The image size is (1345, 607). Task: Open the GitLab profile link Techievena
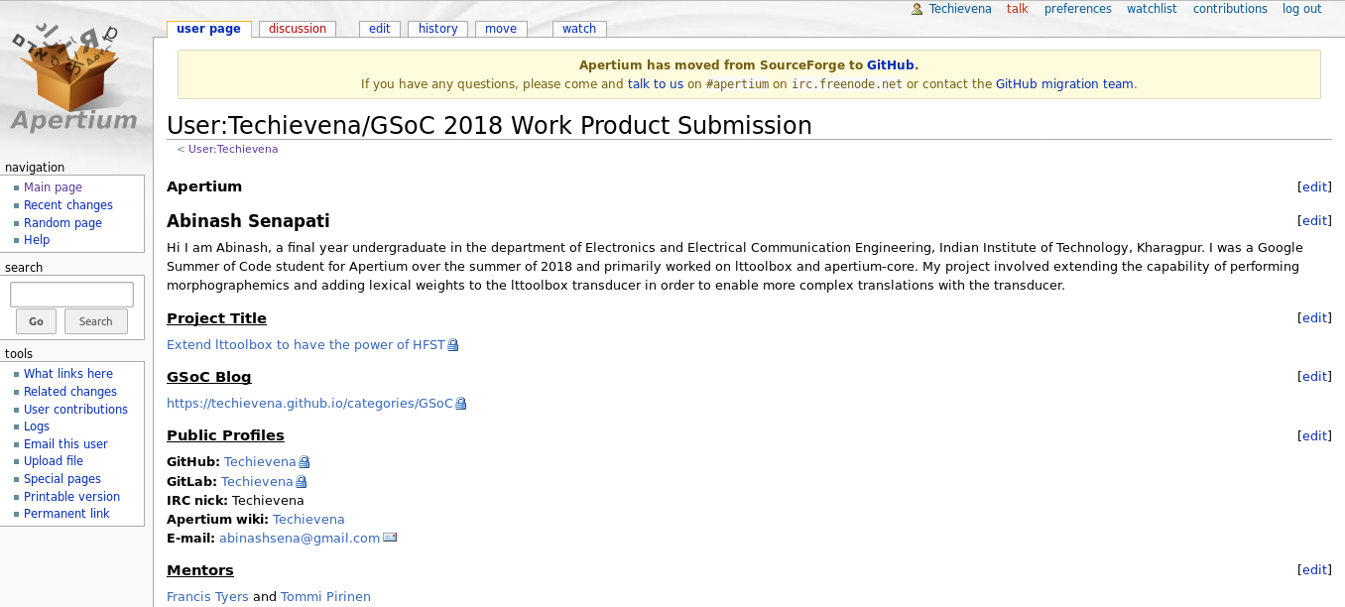tap(257, 482)
